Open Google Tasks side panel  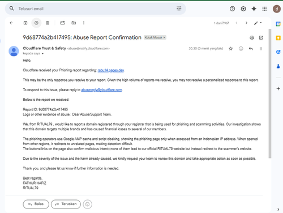coord(278,52)
